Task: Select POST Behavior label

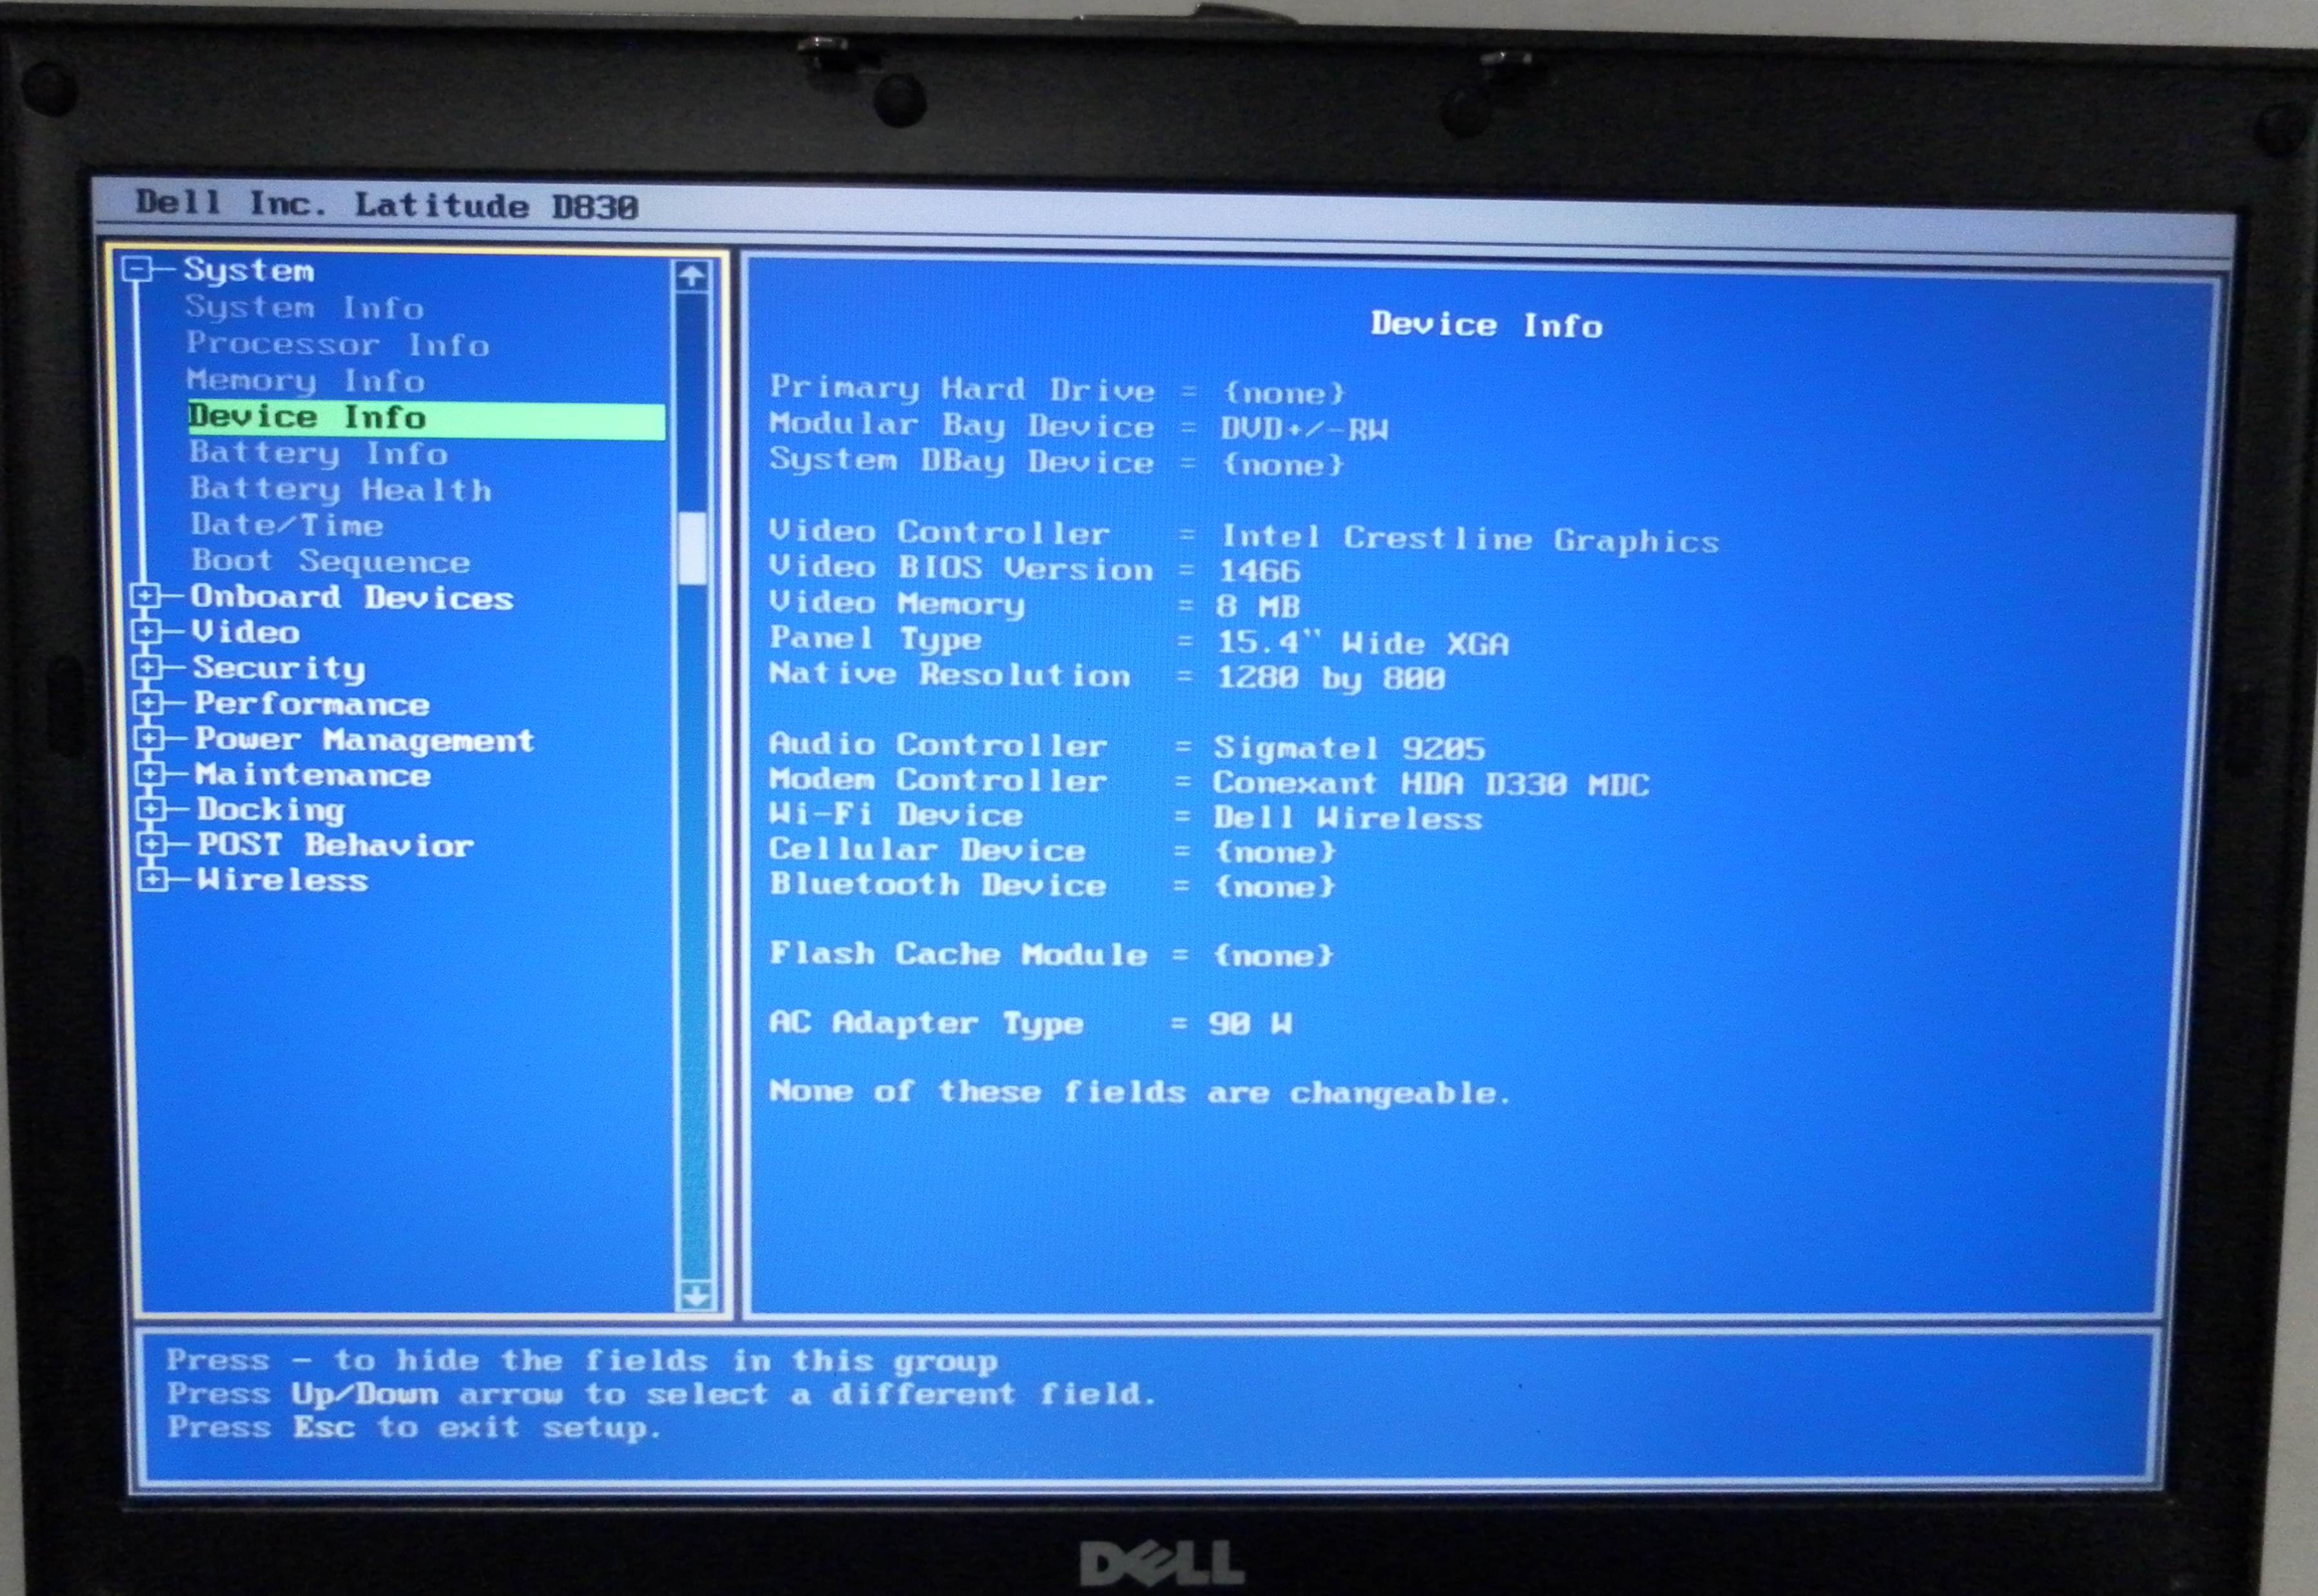Action: (335, 845)
